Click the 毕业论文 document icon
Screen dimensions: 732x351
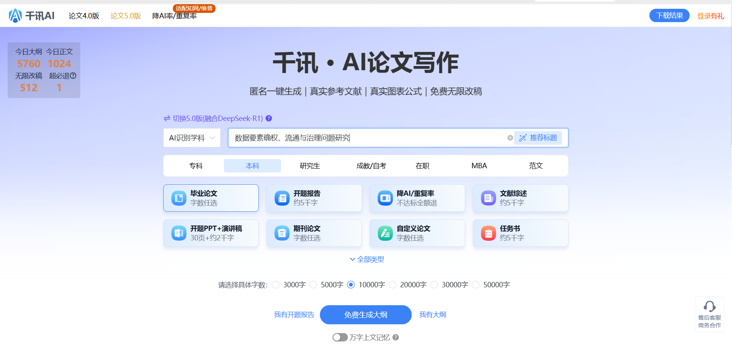coord(179,198)
